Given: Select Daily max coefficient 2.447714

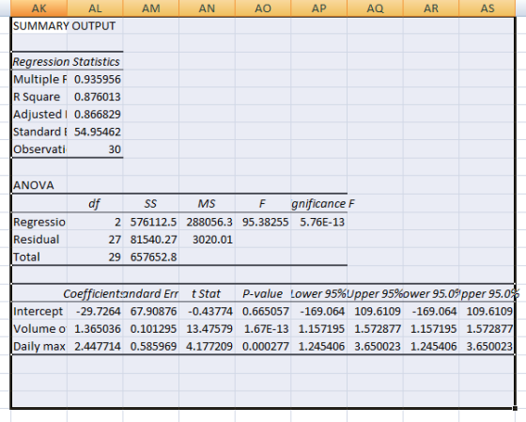Looking at the screenshot, I should click(x=95, y=346).
